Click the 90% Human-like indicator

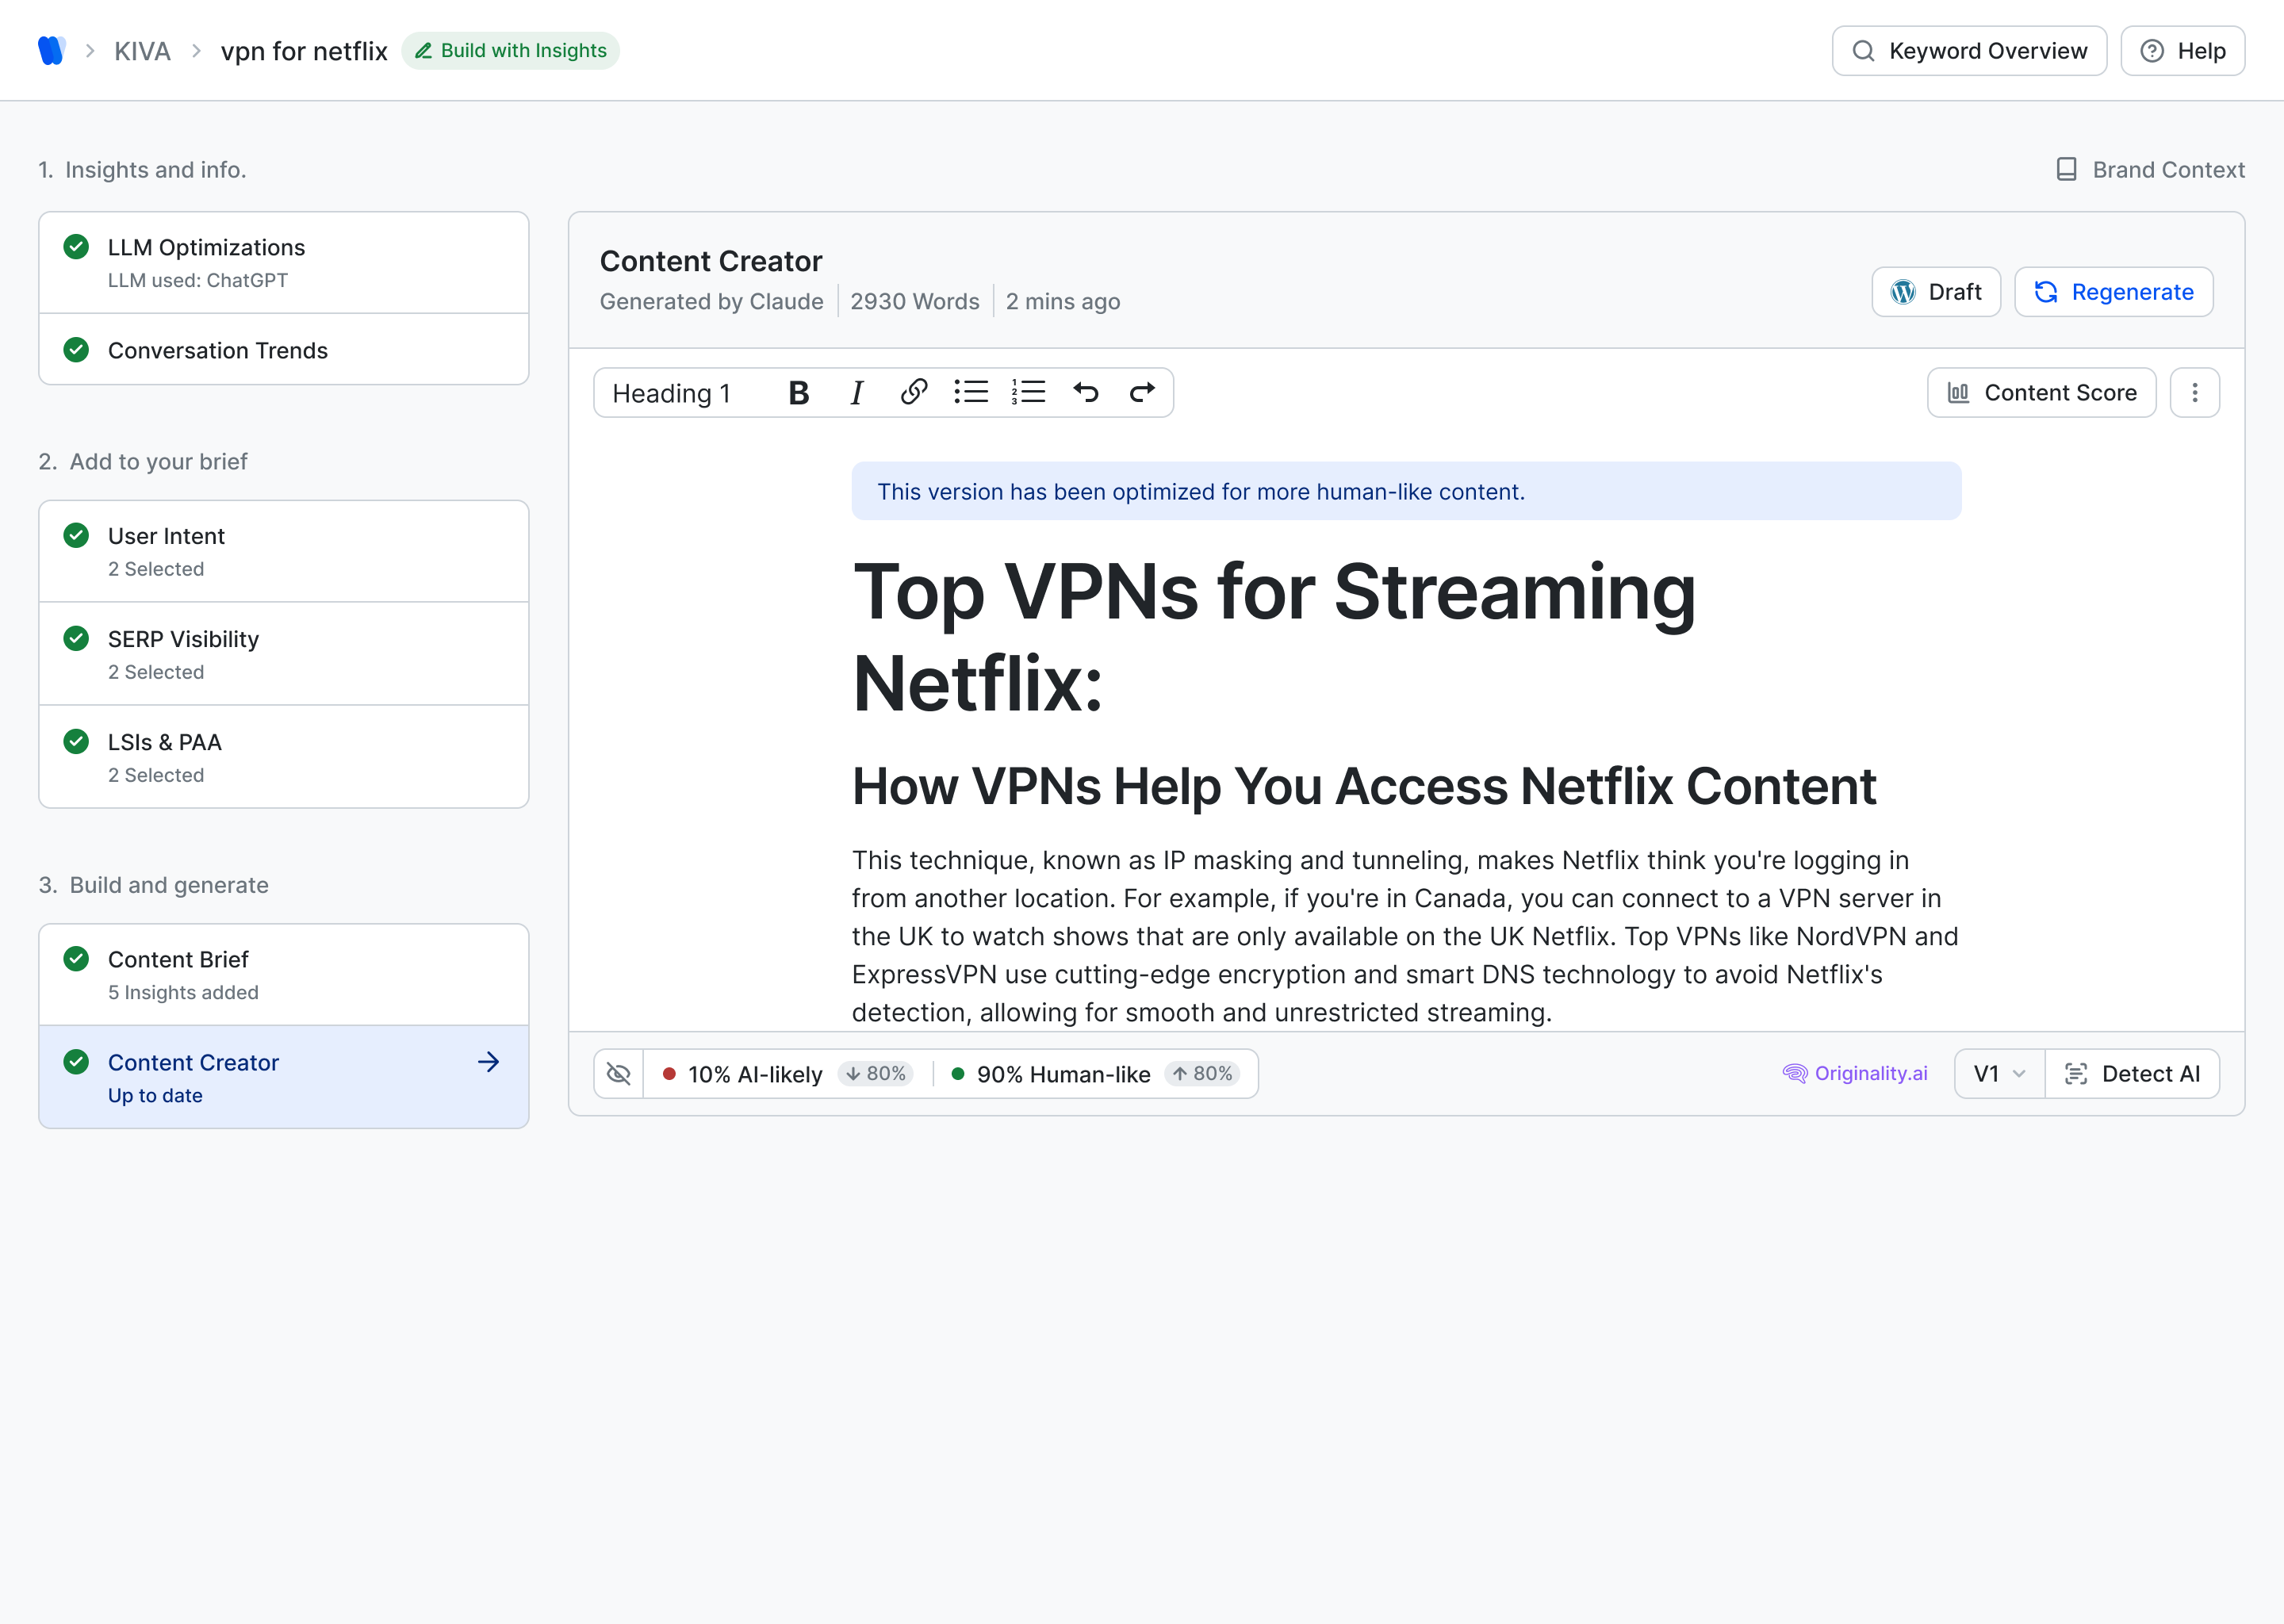[x=1095, y=1074]
